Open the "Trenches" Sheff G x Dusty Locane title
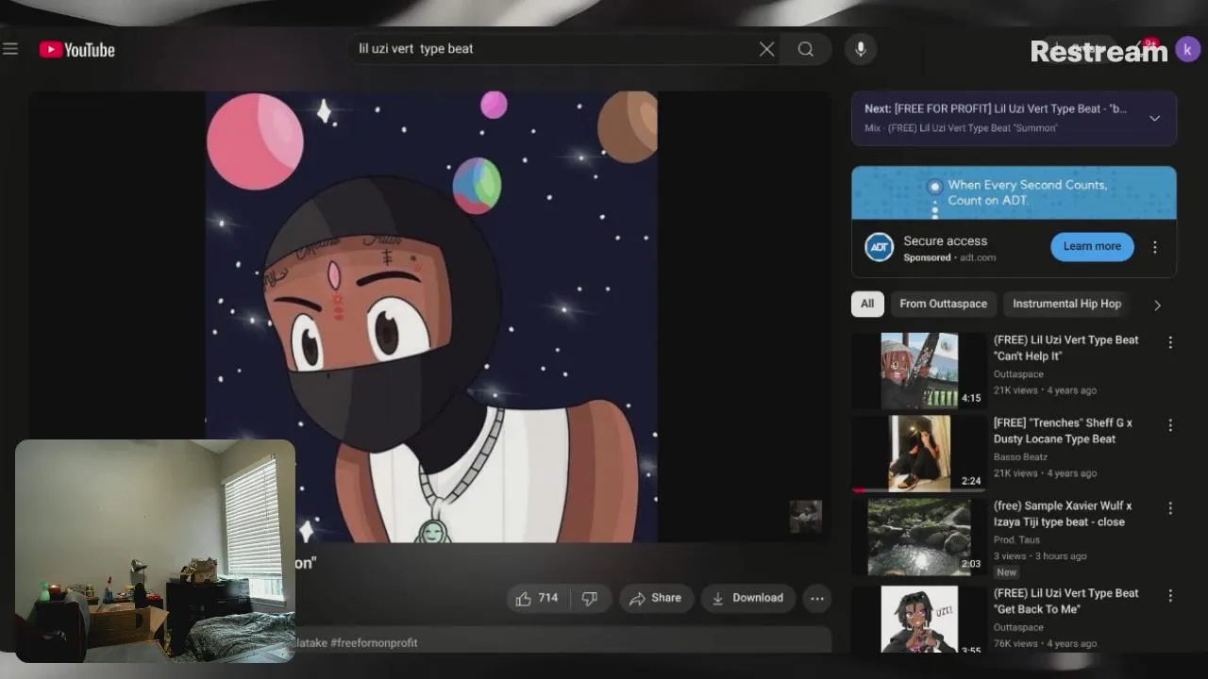Image resolution: width=1208 pixels, height=679 pixels. coord(1063,431)
